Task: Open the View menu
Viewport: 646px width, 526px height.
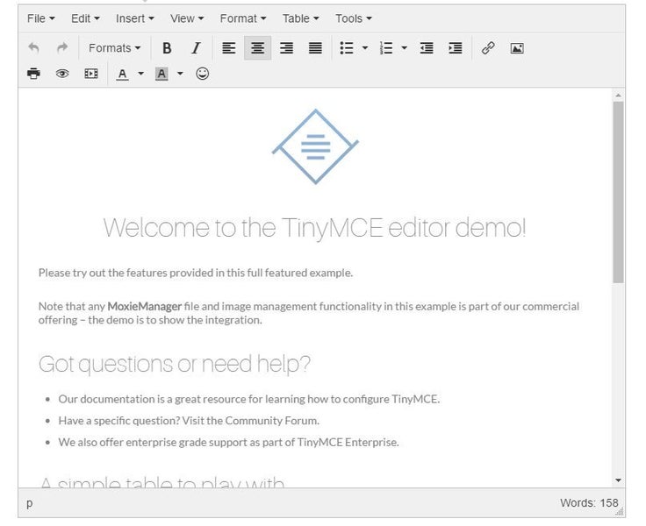Action: click(x=187, y=18)
